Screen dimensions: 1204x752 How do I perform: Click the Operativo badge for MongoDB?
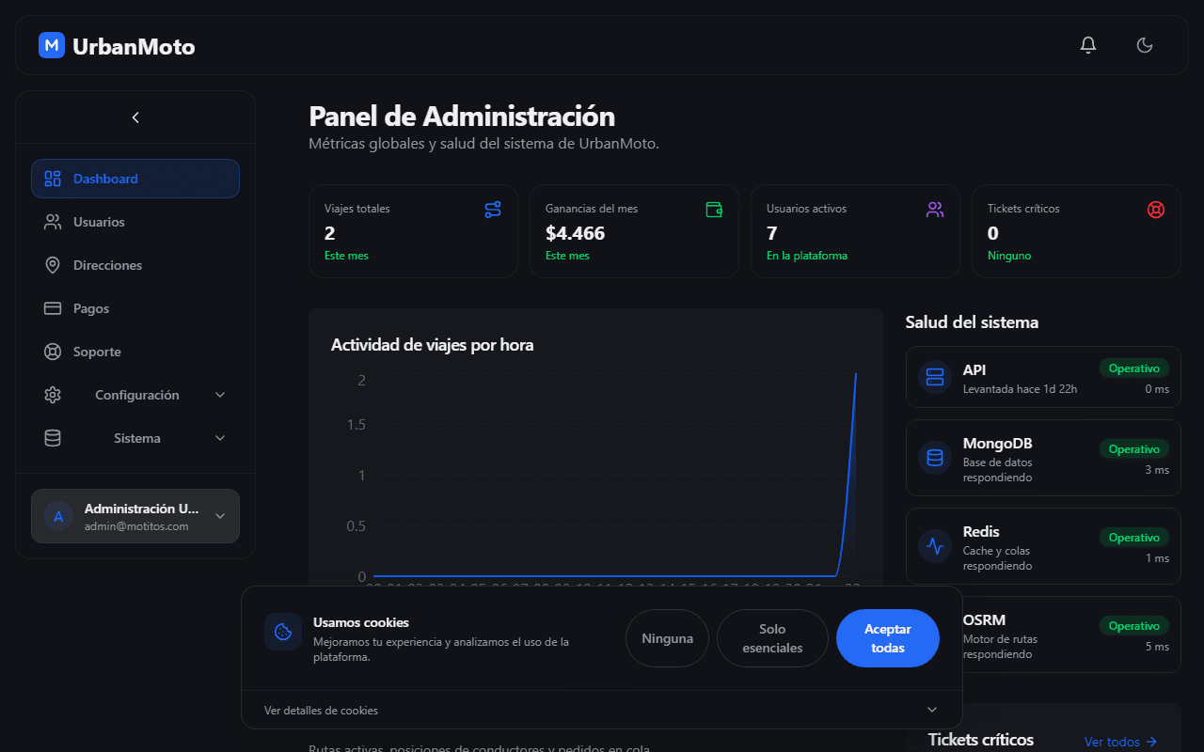coord(1134,449)
